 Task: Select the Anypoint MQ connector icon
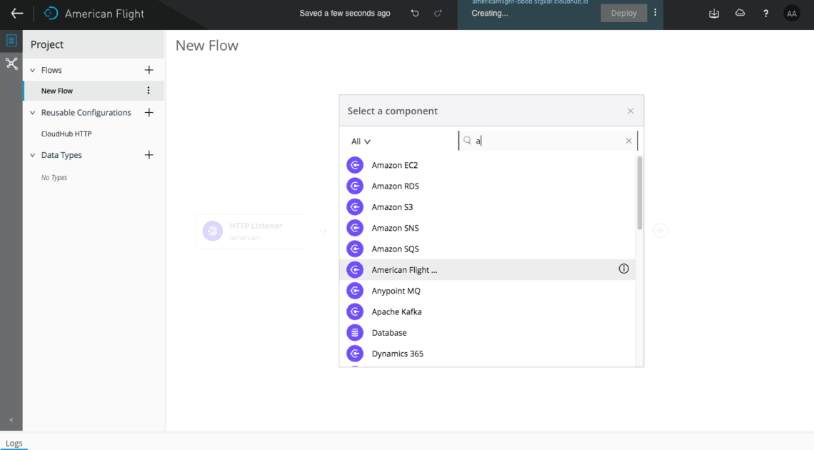355,291
